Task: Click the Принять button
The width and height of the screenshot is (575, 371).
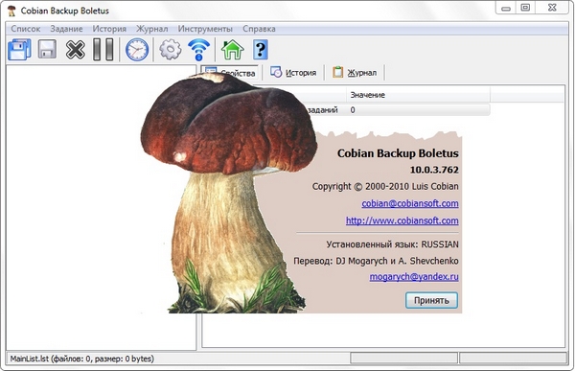Action: tap(431, 301)
